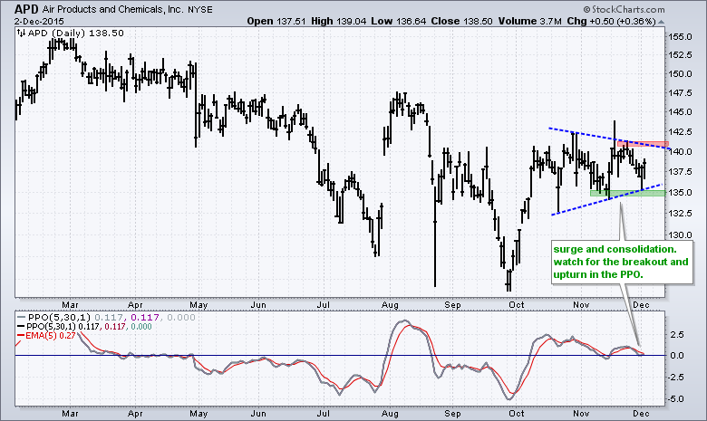
Task: Click the 137.5 price axis label
Action: [x=680, y=171]
